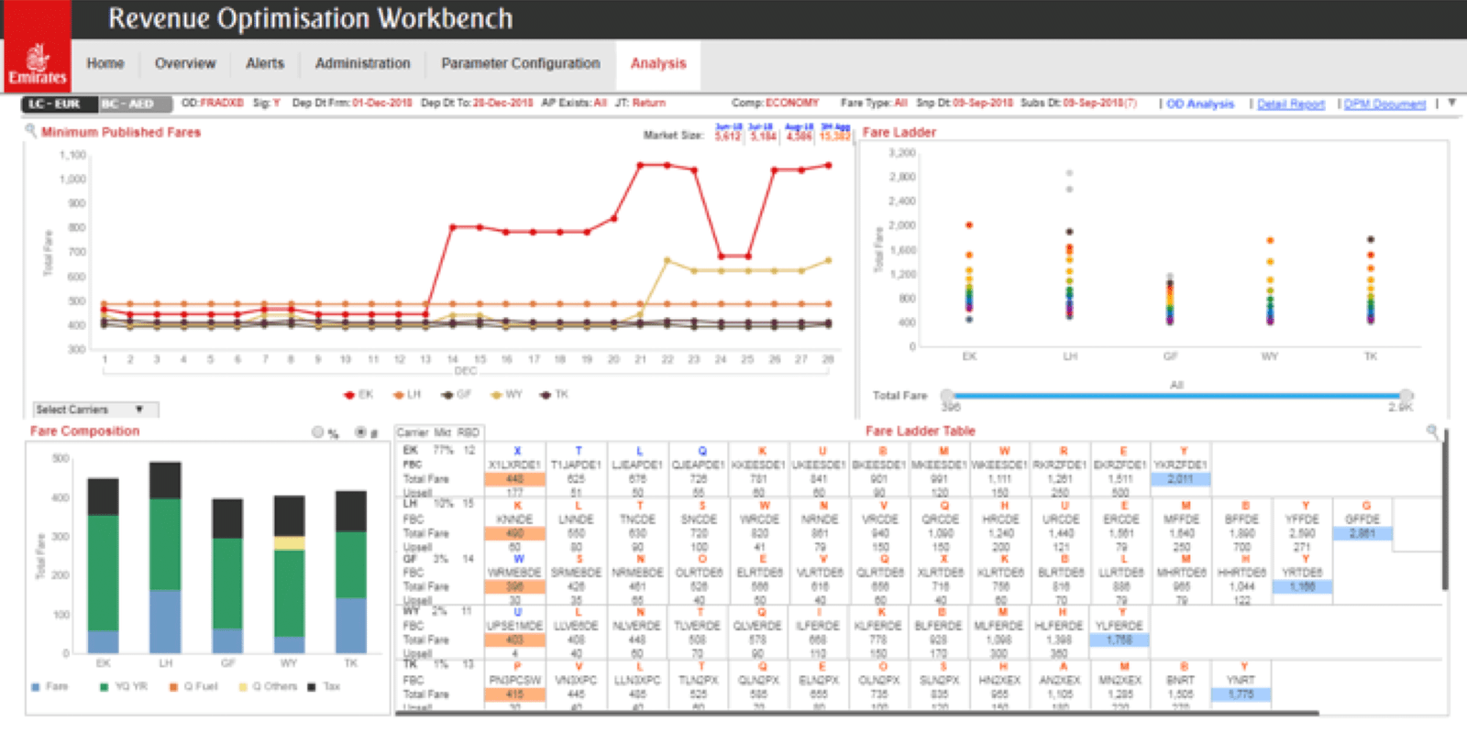
Task: Click the WY bar in Fare Composition chart
Action: (290, 574)
